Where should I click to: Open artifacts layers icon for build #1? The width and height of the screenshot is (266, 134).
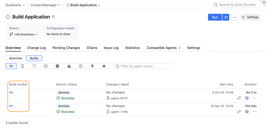[247, 112]
